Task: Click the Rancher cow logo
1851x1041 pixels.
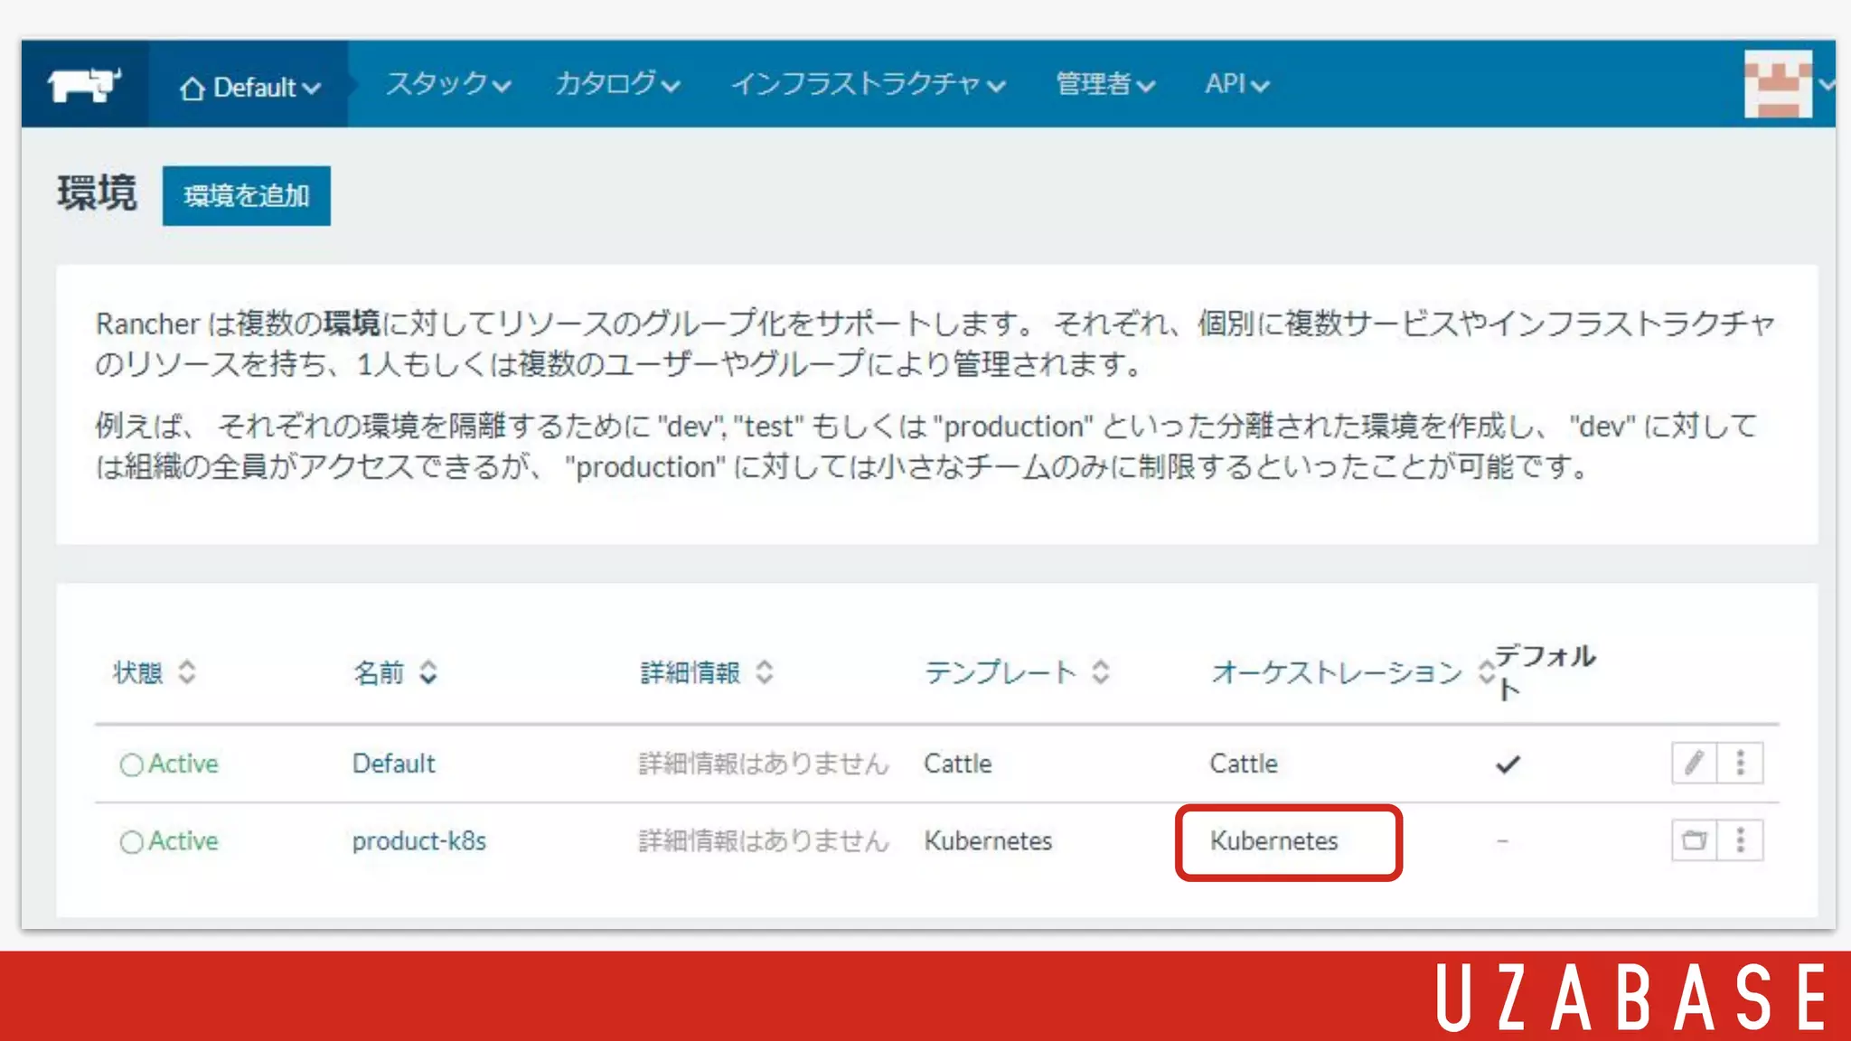Action: pos(84,85)
